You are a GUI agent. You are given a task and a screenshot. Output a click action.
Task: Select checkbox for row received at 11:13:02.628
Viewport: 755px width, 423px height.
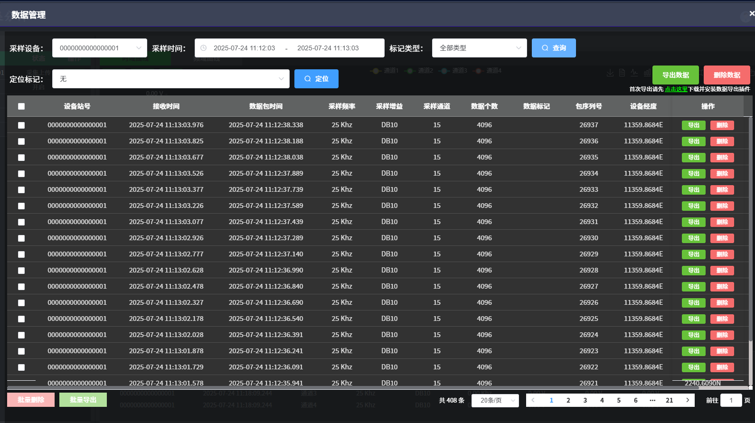[x=21, y=271]
